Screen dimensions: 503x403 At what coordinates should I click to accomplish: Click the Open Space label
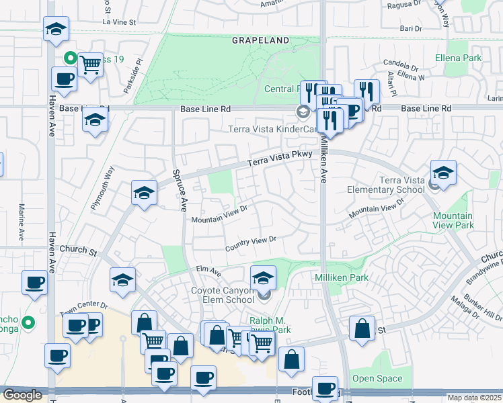point(377,378)
